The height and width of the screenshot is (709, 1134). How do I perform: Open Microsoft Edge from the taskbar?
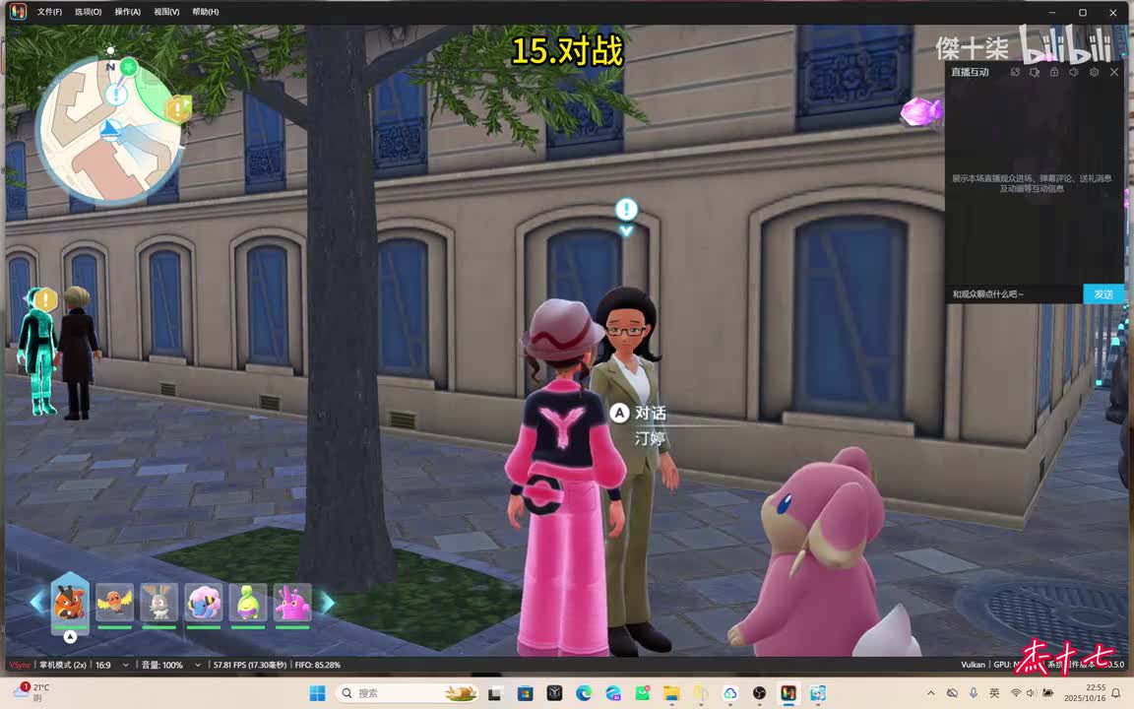[x=584, y=694]
